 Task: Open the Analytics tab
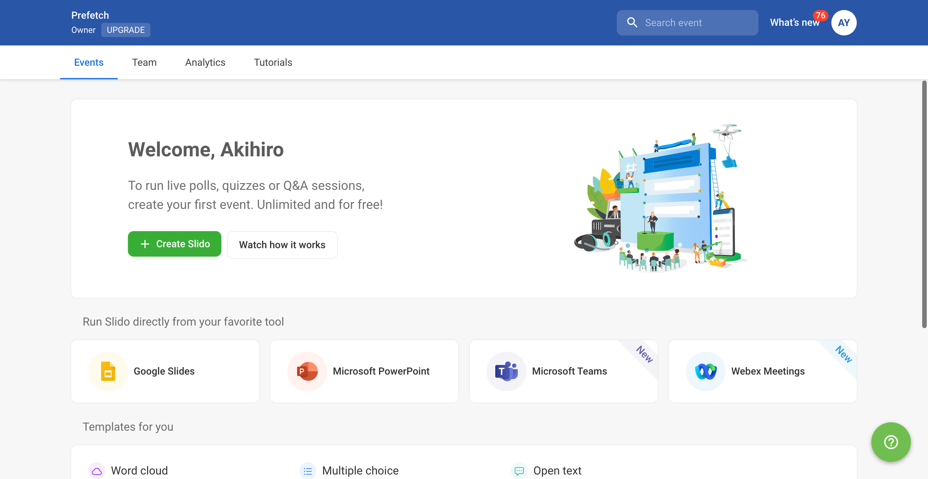pos(205,62)
